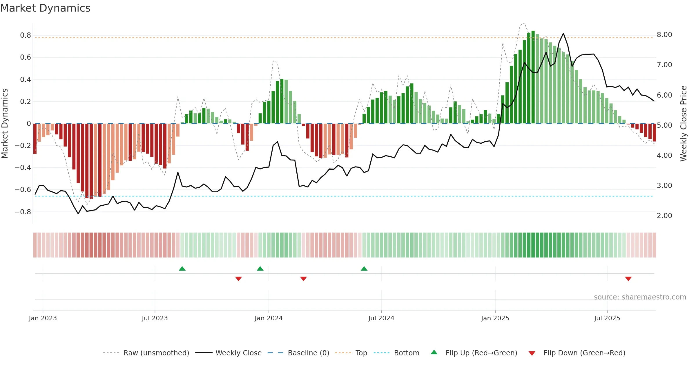
Task: Toggle the Bottom legend entry
Action: 396,353
